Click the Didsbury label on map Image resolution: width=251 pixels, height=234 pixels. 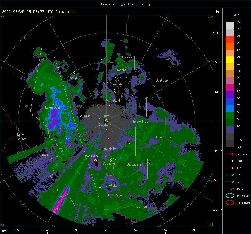pyautogui.click(x=105, y=125)
